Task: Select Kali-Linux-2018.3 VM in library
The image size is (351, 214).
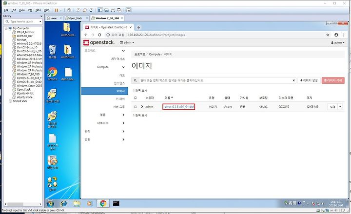Action: tap(29, 59)
